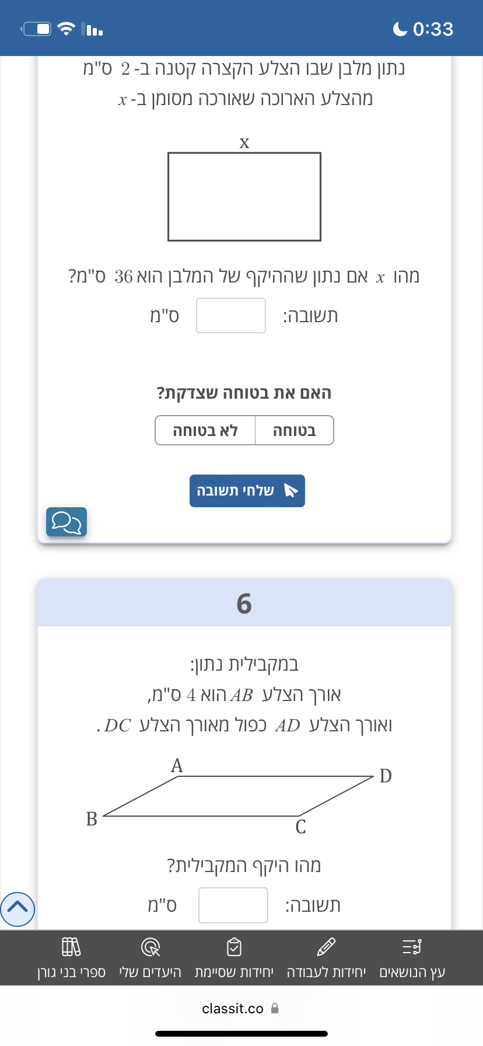Tap the pencil icon for work units

point(326,947)
